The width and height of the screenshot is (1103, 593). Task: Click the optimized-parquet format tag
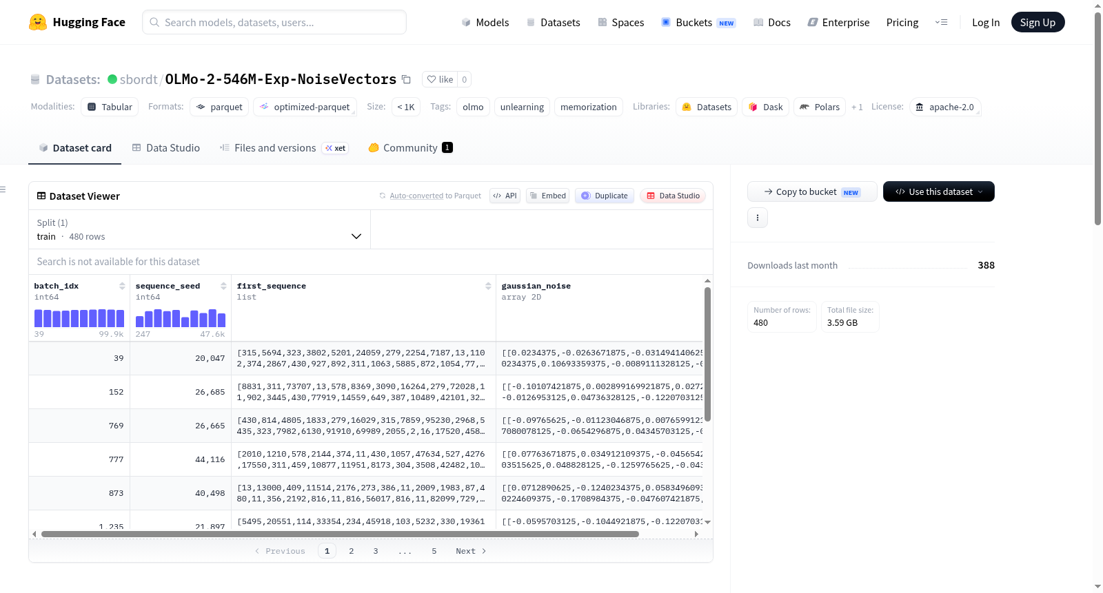305,107
